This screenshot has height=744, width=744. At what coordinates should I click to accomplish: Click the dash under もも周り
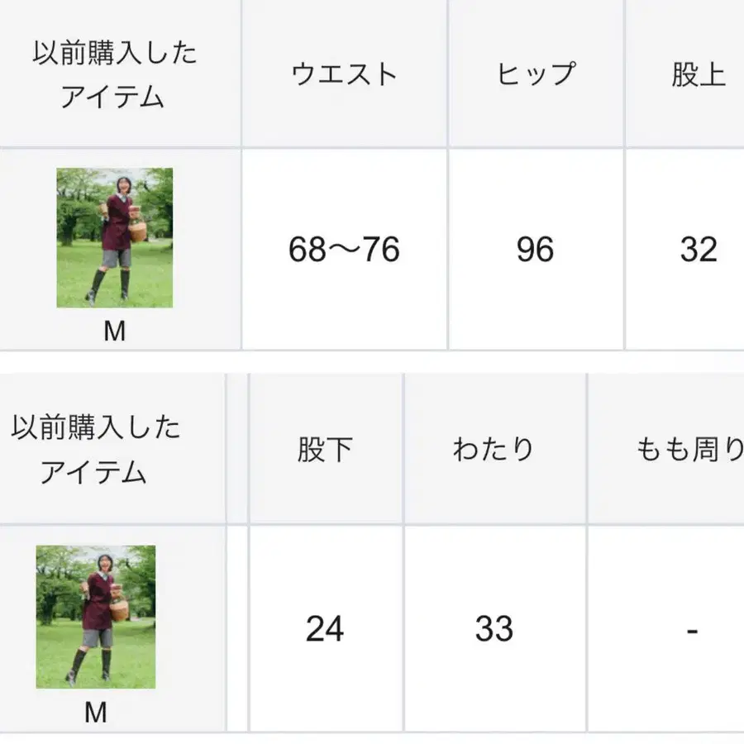(x=692, y=630)
